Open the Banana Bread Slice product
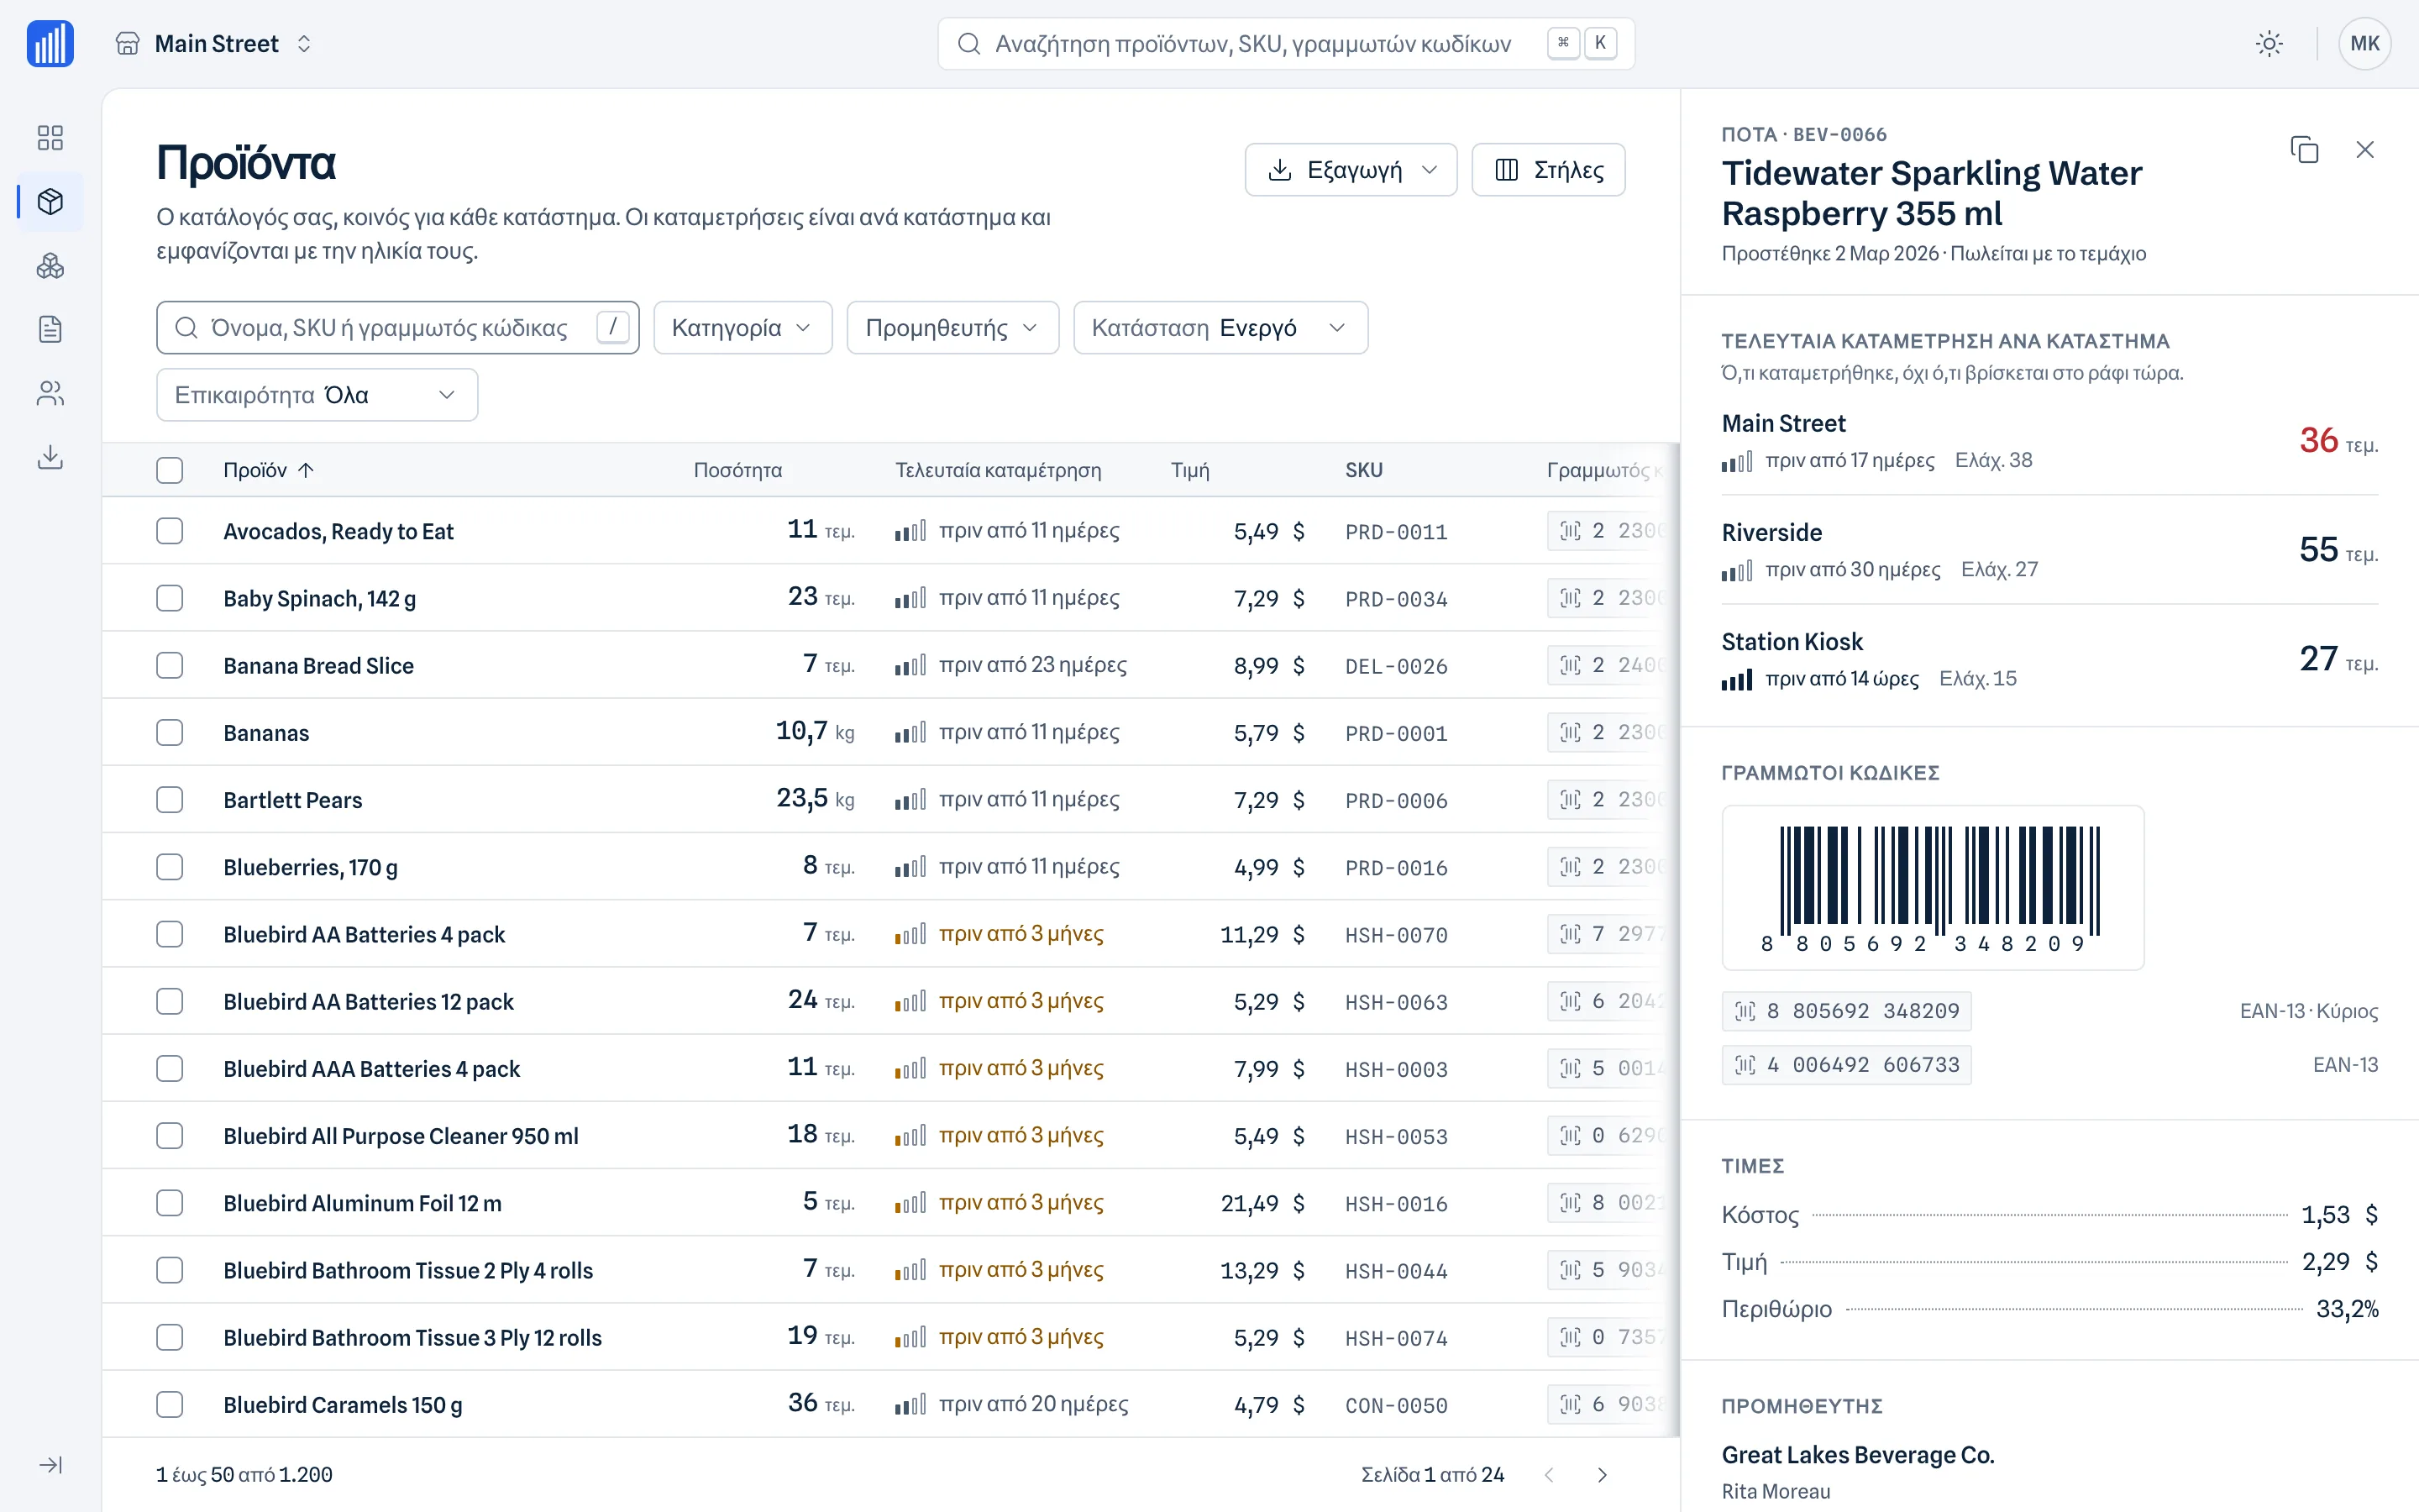This screenshot has height=1512, width=2419. click(x=319, y=666)
